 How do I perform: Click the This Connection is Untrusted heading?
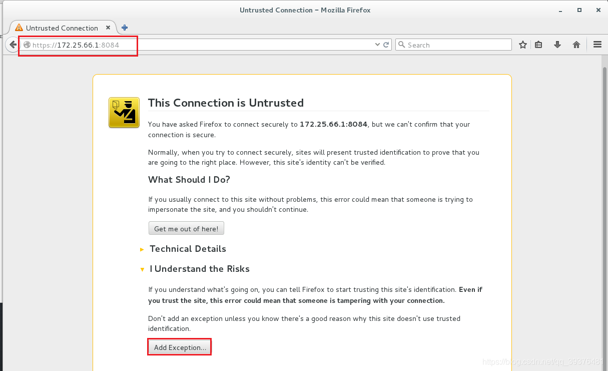coord(226,103)
